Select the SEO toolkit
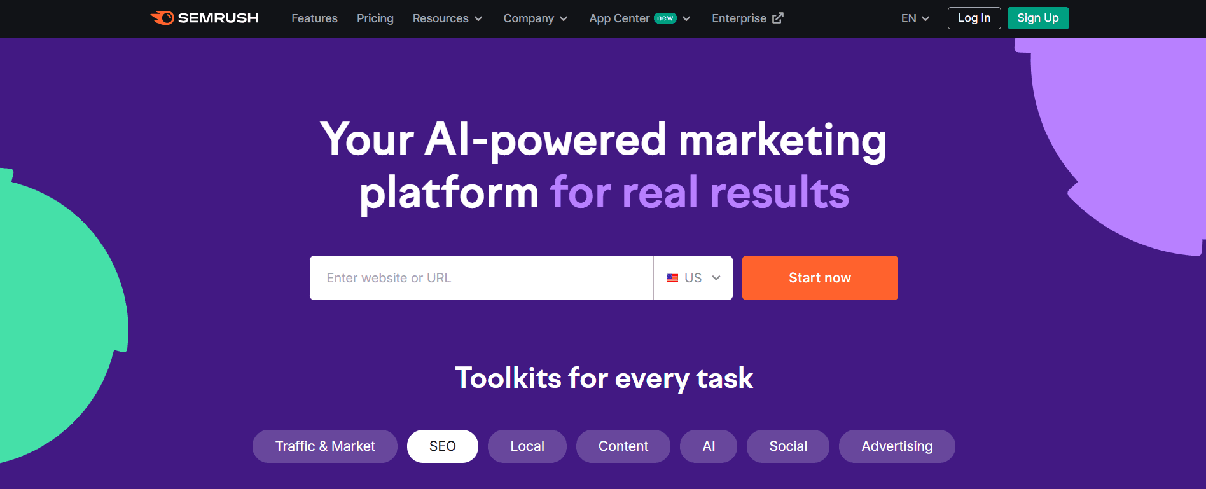The height and width of the screenshot is (489, 1206). pyautogui.click(x=442, y=446)
